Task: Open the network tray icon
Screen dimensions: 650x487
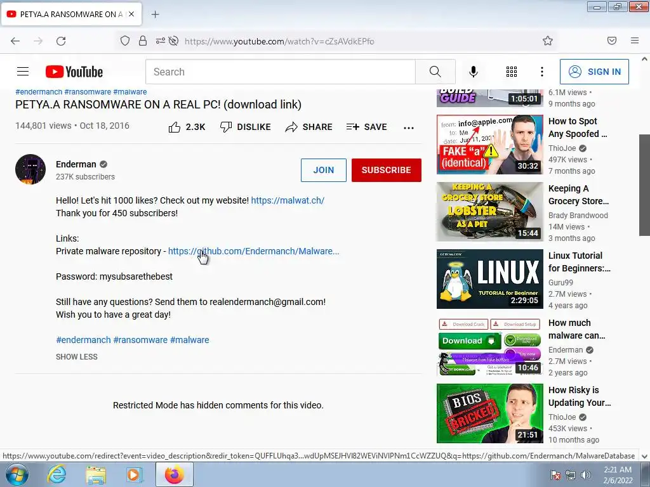Action: pyautogui.click(x=571, y=475)
